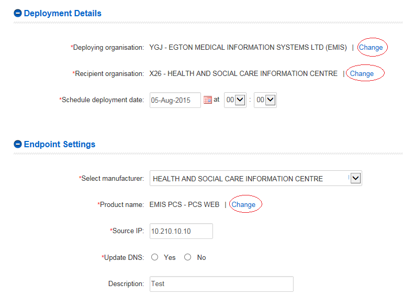This screenshot has height=295, width=403.
Task: Click the Endpoint Settings heading
Action: 60,145
